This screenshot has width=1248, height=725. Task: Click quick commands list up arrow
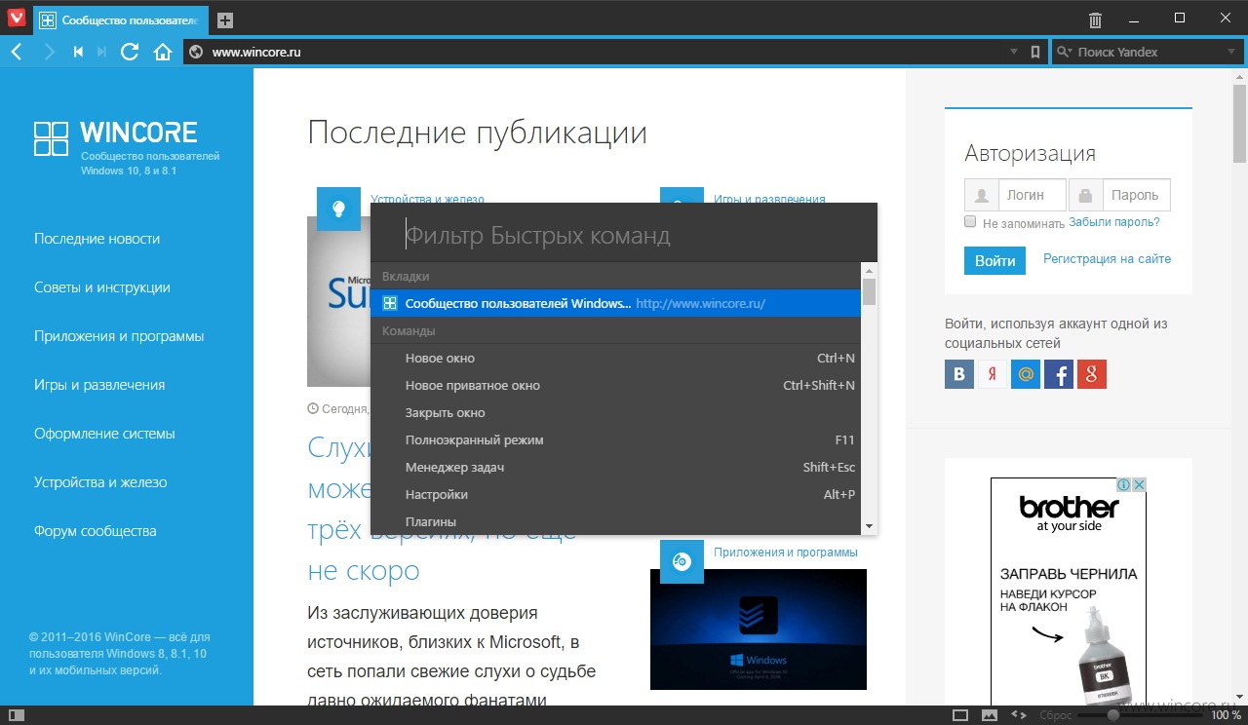(869, 270)
